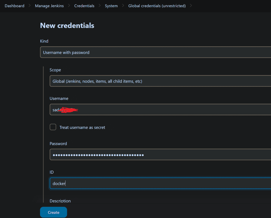Click the Username field label
This screenshot has width=271, height=218.
tap(59, 98)
